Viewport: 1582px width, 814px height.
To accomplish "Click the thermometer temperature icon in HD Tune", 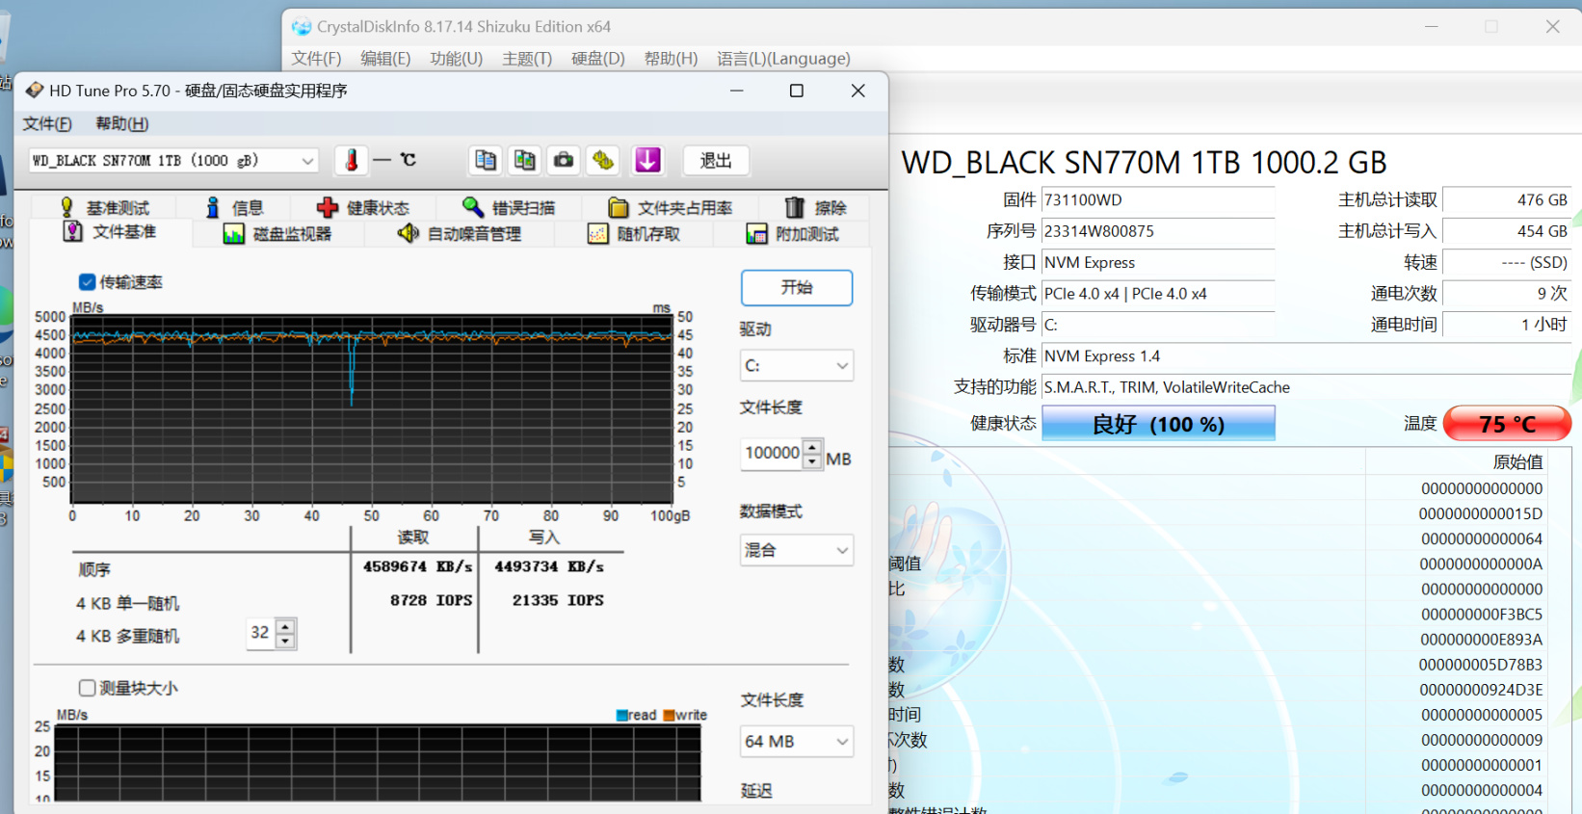I will 352,161.
